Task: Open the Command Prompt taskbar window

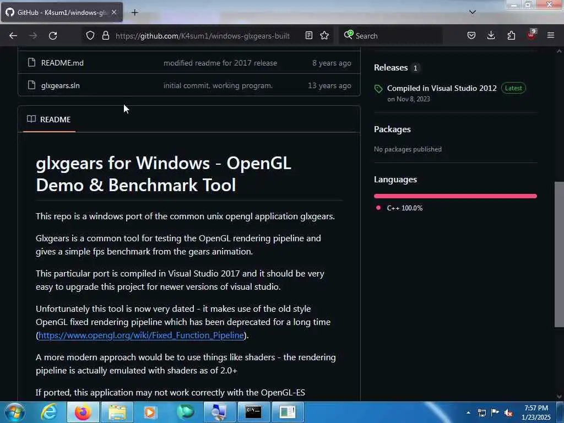Action: [x=253, y=412]
